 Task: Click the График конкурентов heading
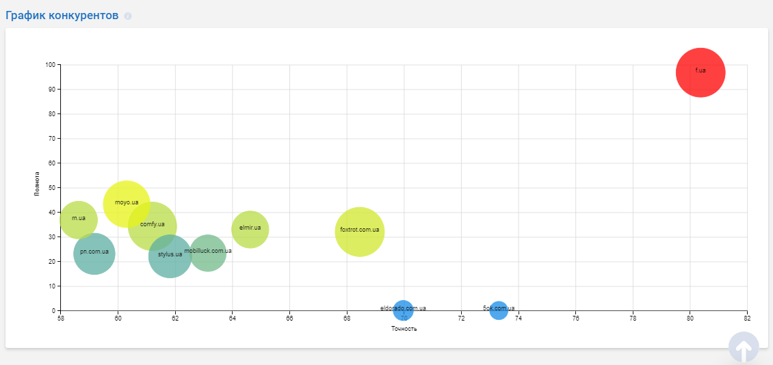coord(62,15)
